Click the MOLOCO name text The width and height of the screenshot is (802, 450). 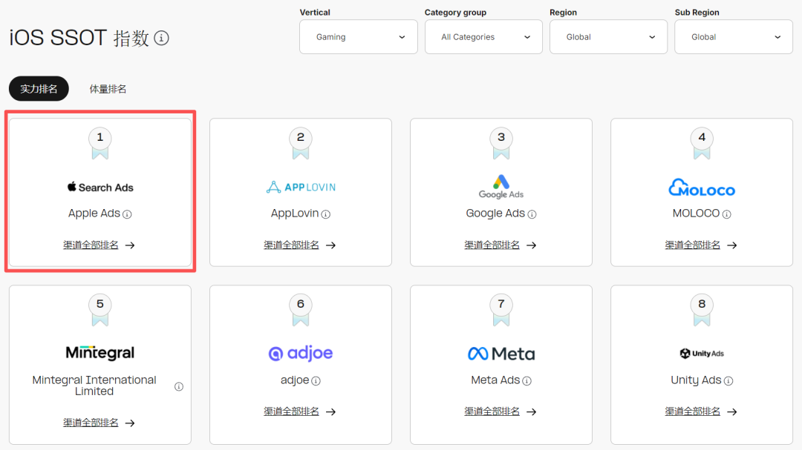696,214
